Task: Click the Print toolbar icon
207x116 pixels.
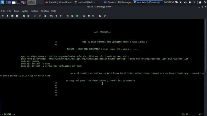Action: (x=17, y=16)
